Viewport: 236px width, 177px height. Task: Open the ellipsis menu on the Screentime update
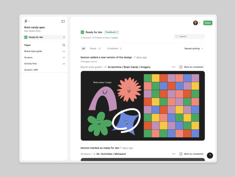click(173, 67)
